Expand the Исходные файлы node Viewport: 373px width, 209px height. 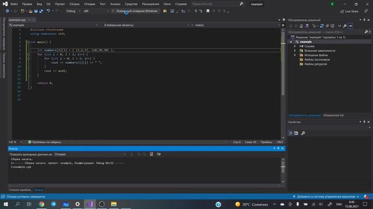pyautogui.click(x=295, y=55)
